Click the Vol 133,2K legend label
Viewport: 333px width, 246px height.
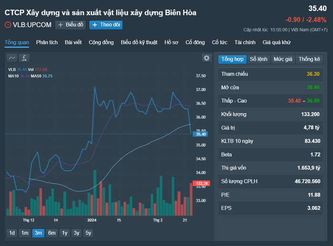(x=38, y=70)
